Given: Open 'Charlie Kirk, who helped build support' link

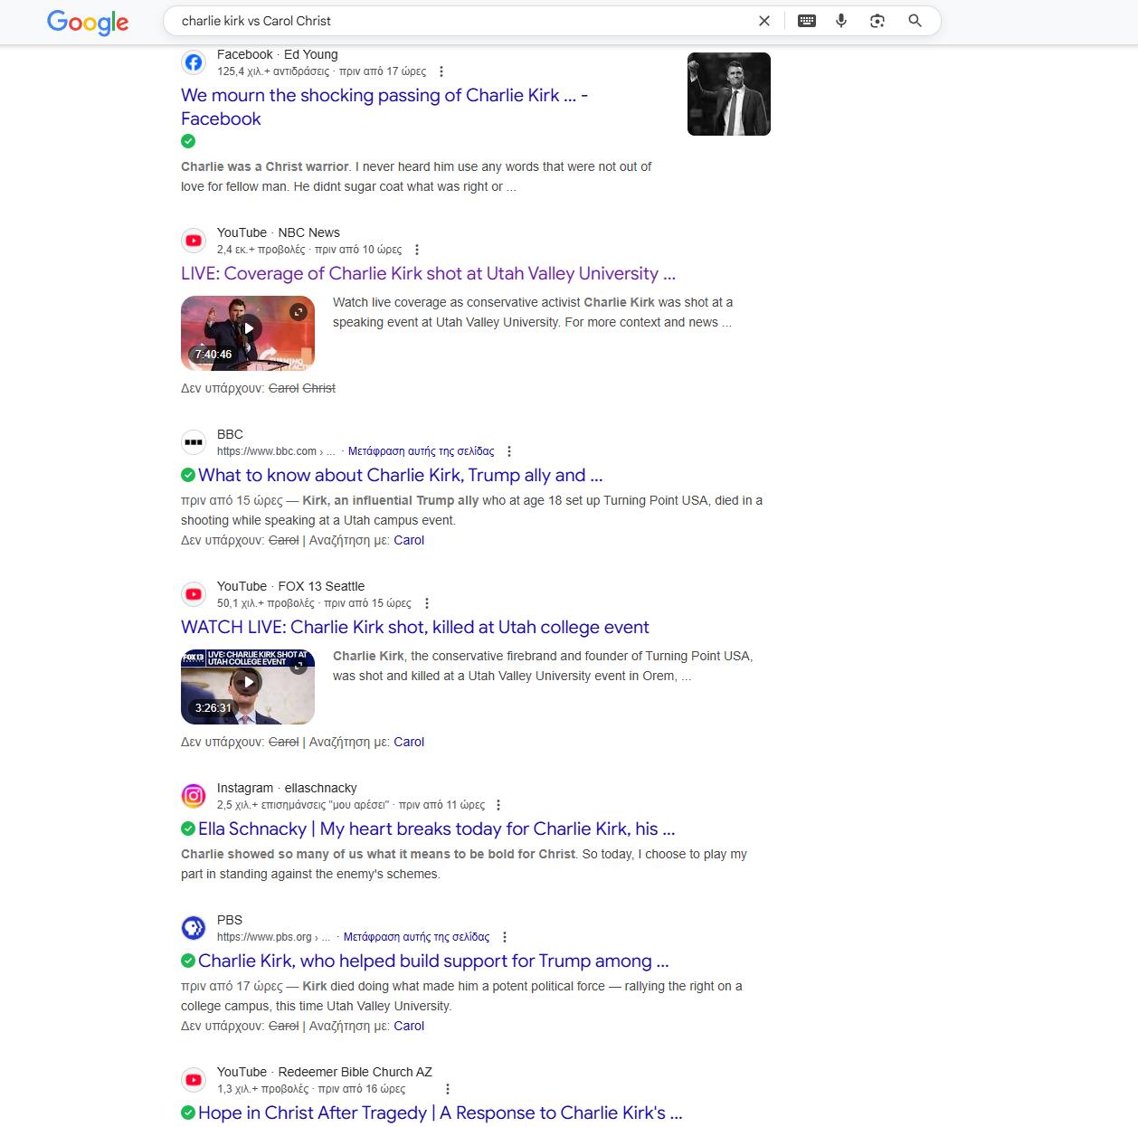Looking at the screenshot, I should 433,961.
